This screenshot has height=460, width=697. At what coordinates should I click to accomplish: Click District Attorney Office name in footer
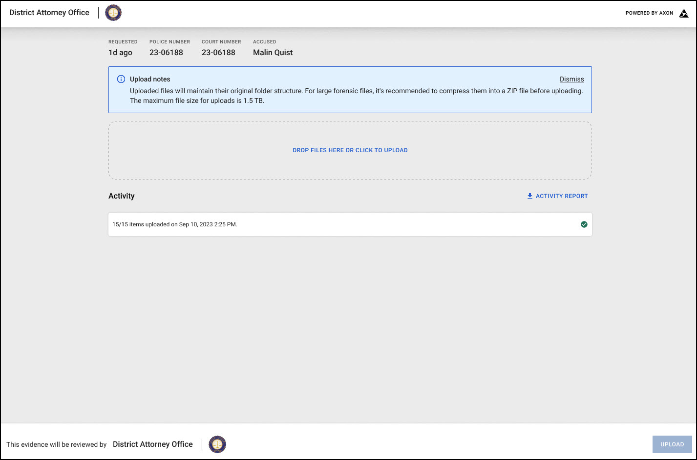click(152, 444)
